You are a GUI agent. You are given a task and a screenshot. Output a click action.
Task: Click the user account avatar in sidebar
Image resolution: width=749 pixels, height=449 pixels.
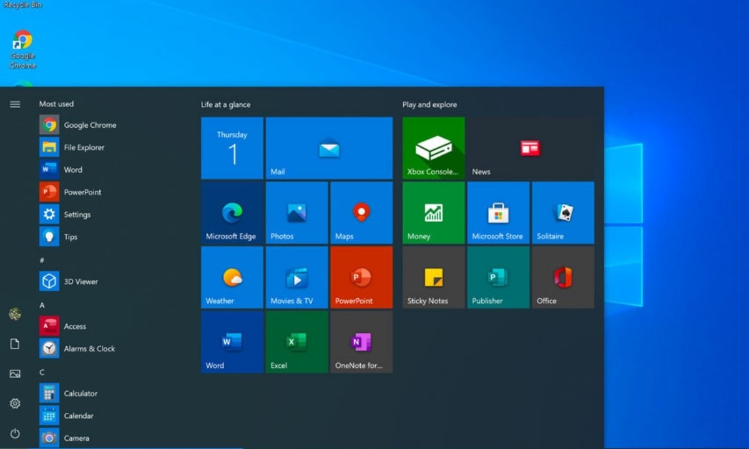(15, 314)
